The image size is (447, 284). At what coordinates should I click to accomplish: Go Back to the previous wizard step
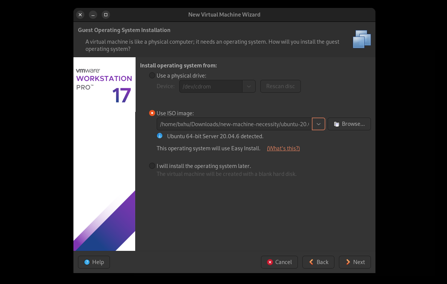318,262
